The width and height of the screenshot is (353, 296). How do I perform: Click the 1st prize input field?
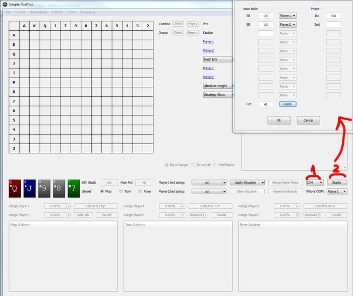pyautogui.click(x=333, y=16)
